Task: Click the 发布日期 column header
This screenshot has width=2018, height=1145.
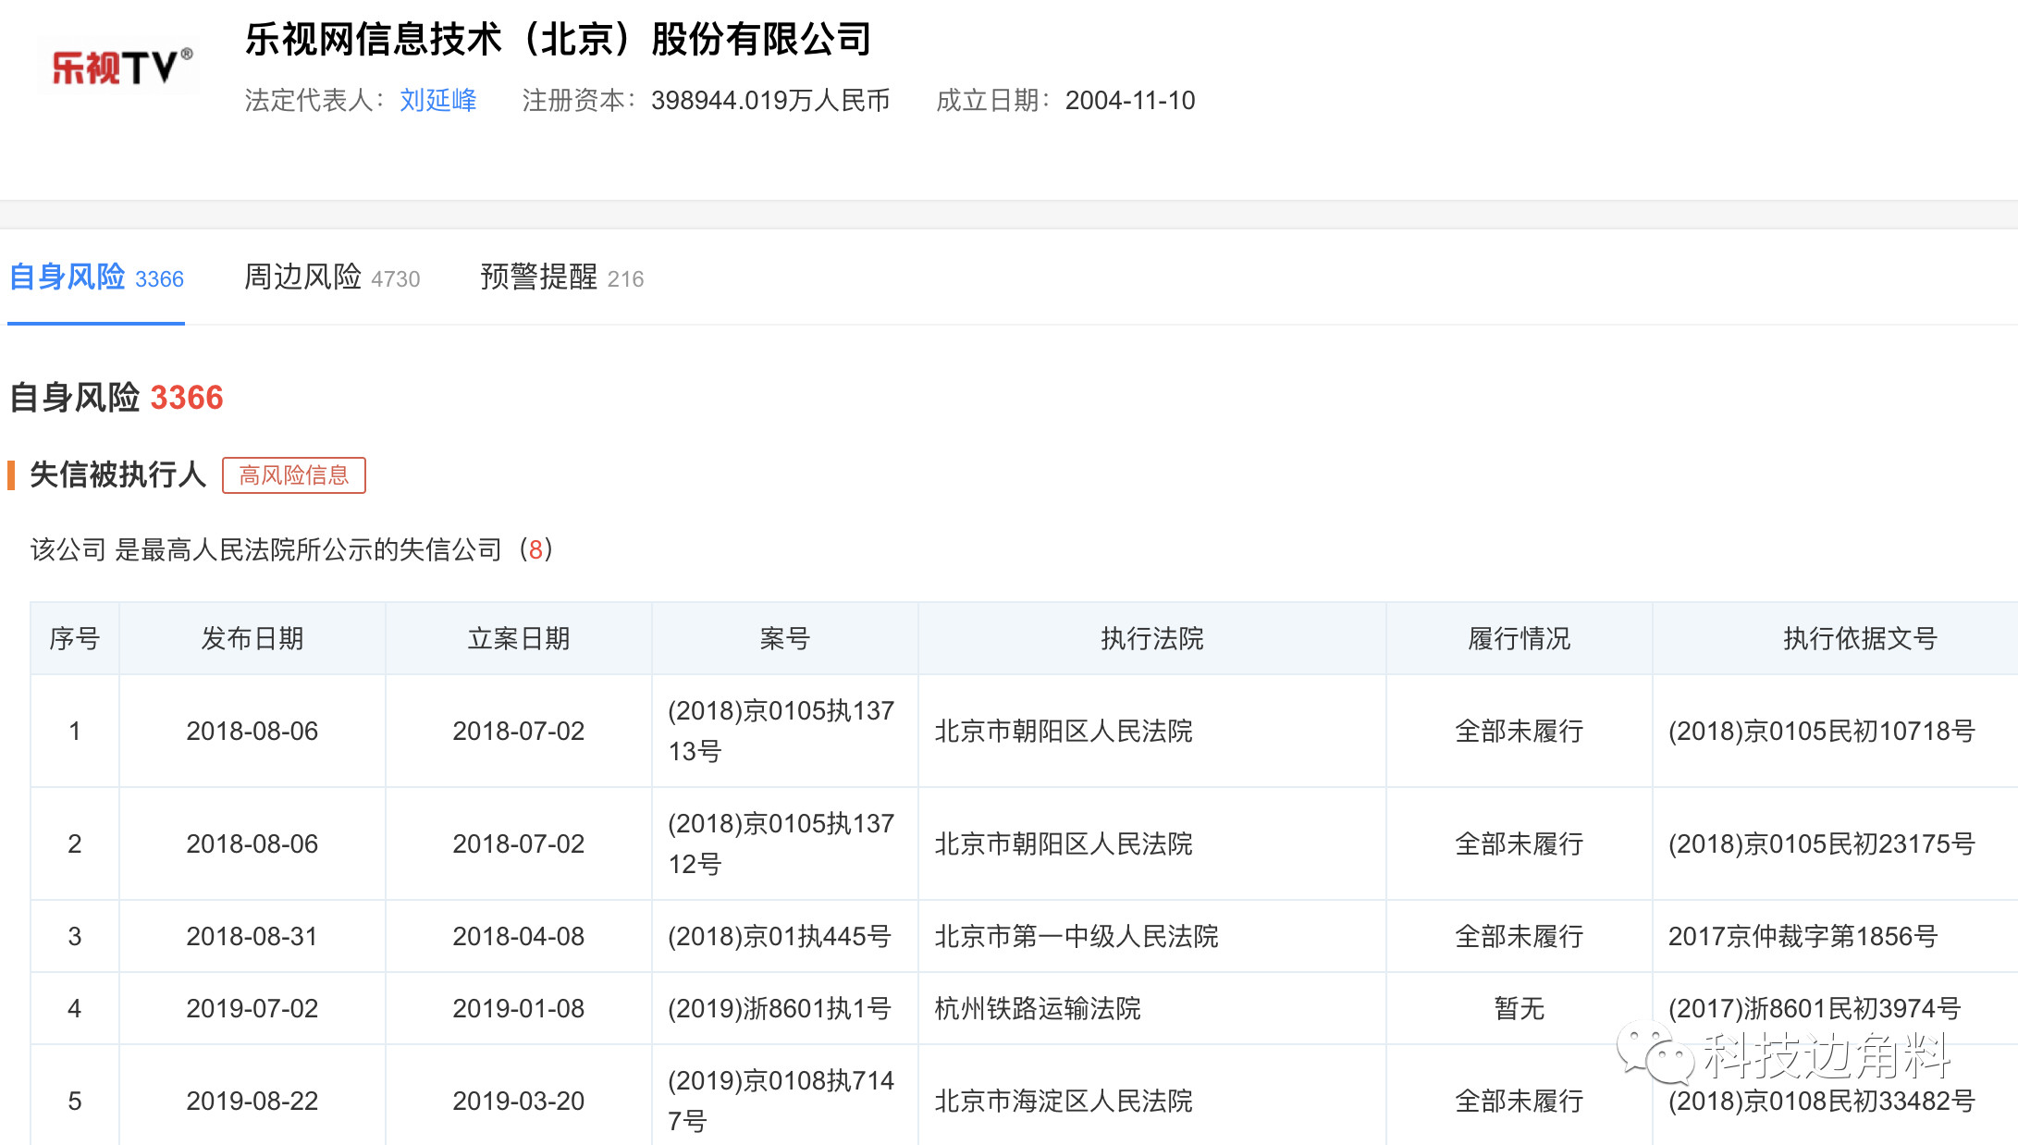Action: [252, 638]
